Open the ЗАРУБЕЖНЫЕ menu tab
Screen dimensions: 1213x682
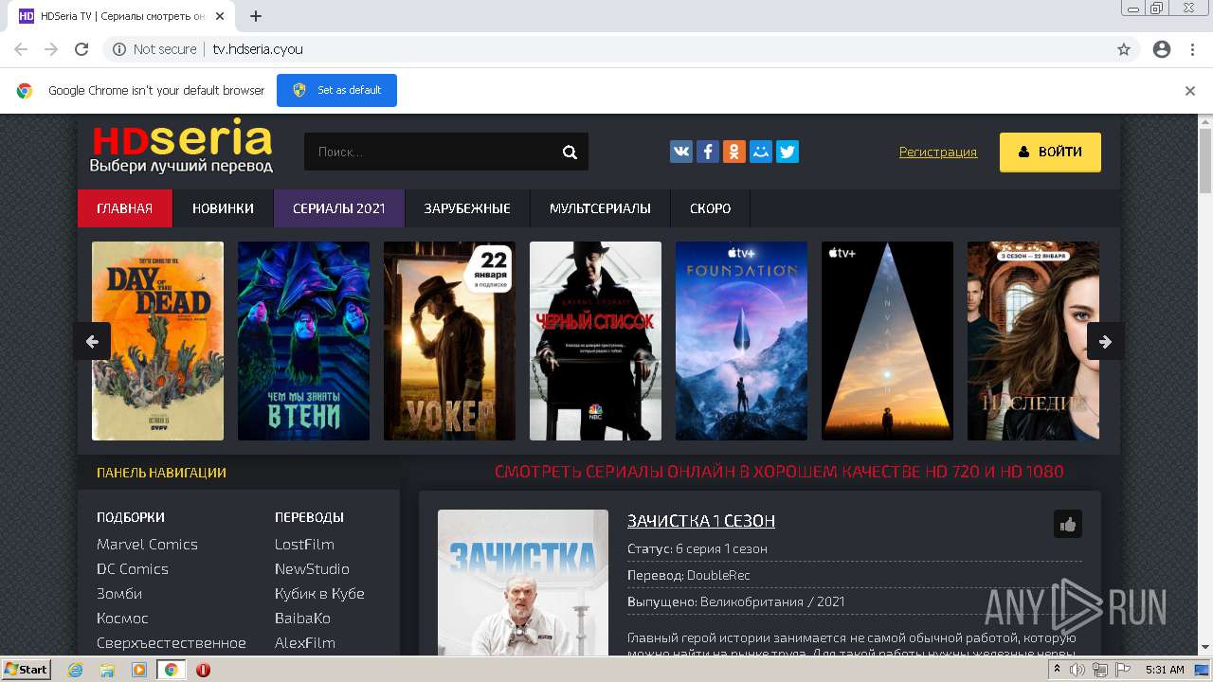click(467, 208)
